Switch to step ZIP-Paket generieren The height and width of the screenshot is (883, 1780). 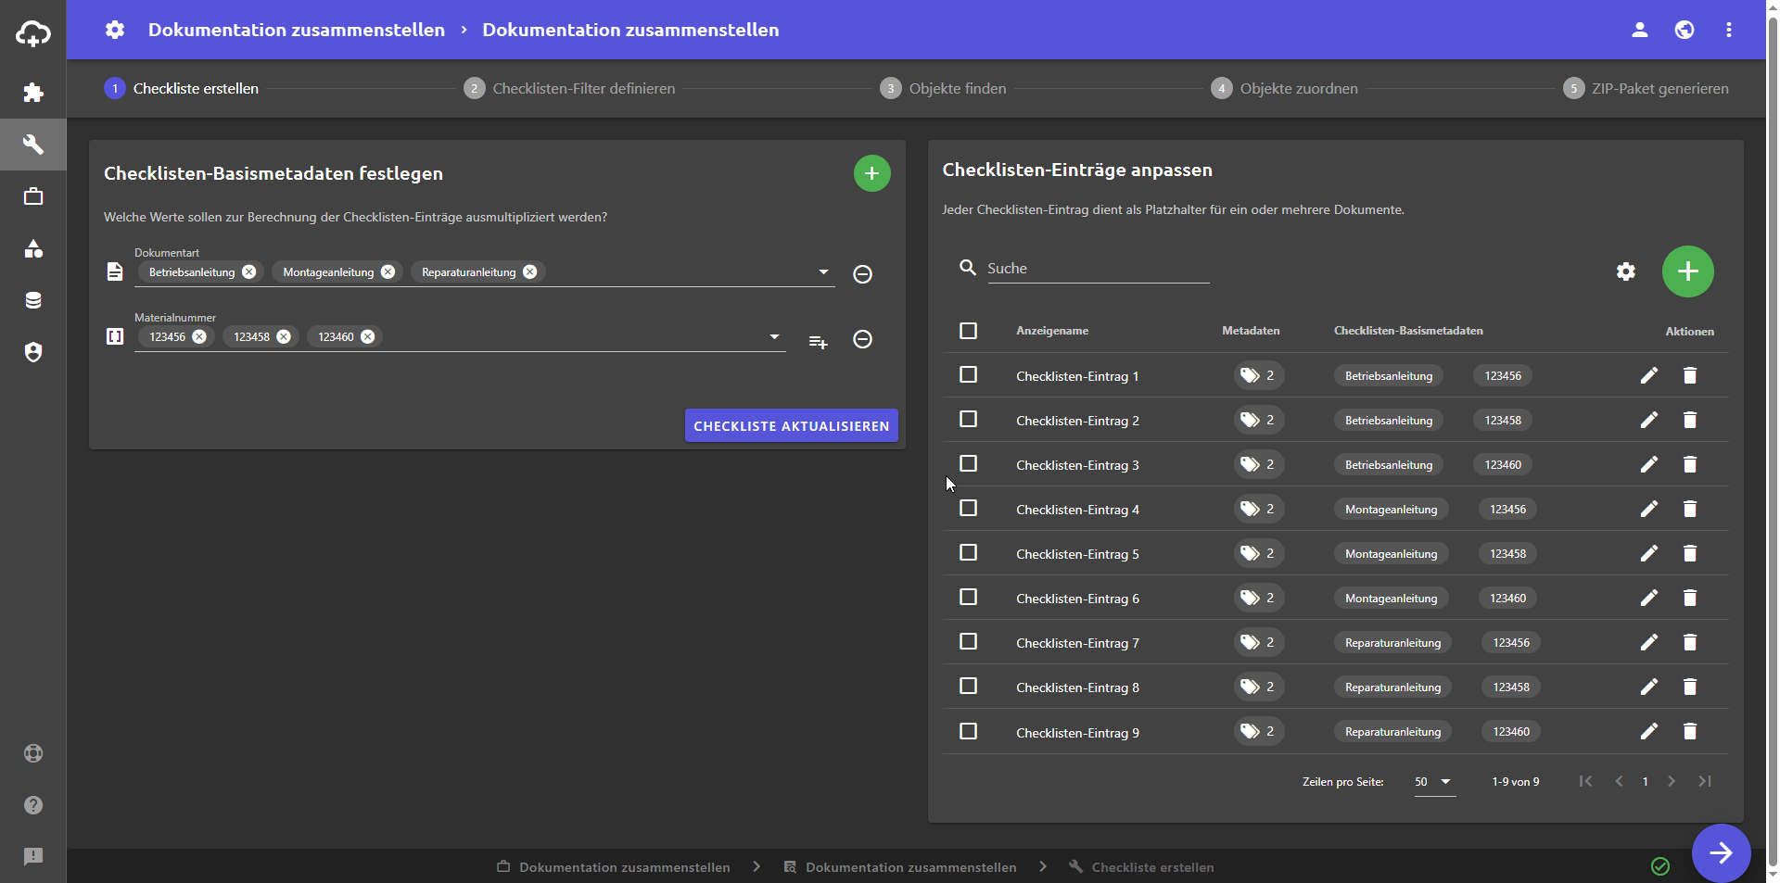coord(1659,89)
